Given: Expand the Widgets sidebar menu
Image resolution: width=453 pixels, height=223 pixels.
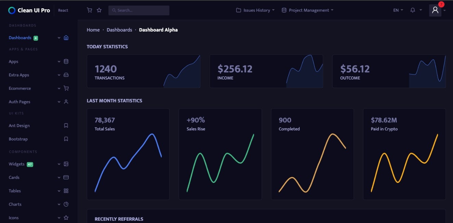Looking at the screenshot, I should 17,164.
